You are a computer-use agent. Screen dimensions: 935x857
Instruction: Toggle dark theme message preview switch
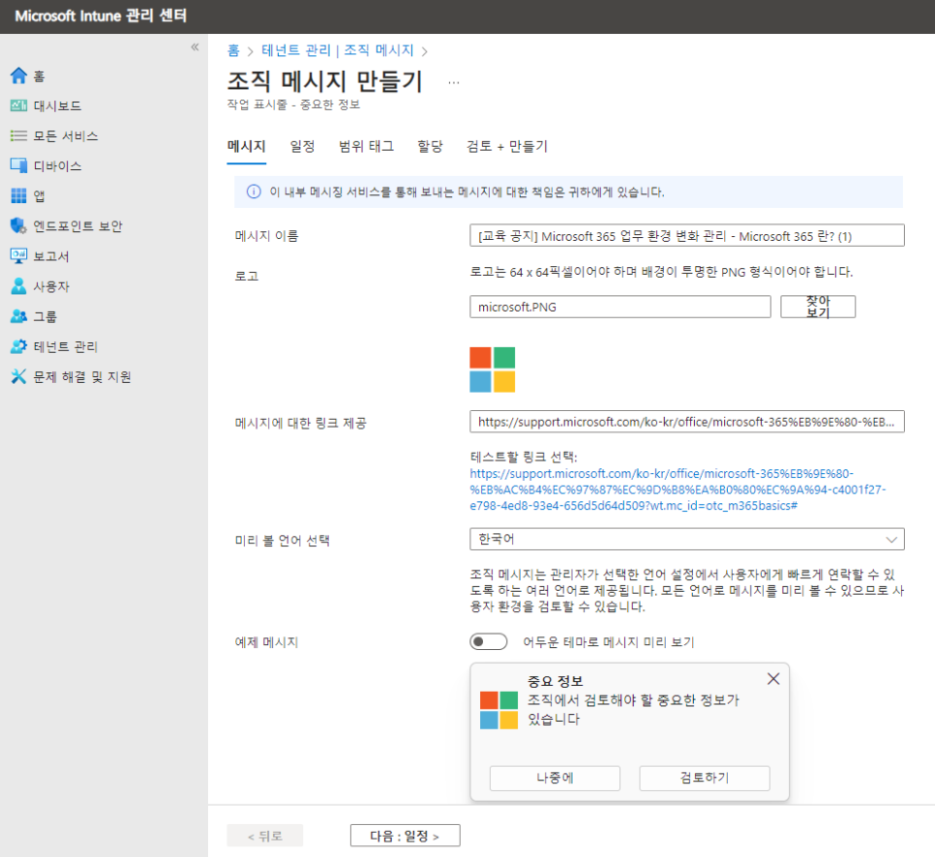(x=489, y=642)
